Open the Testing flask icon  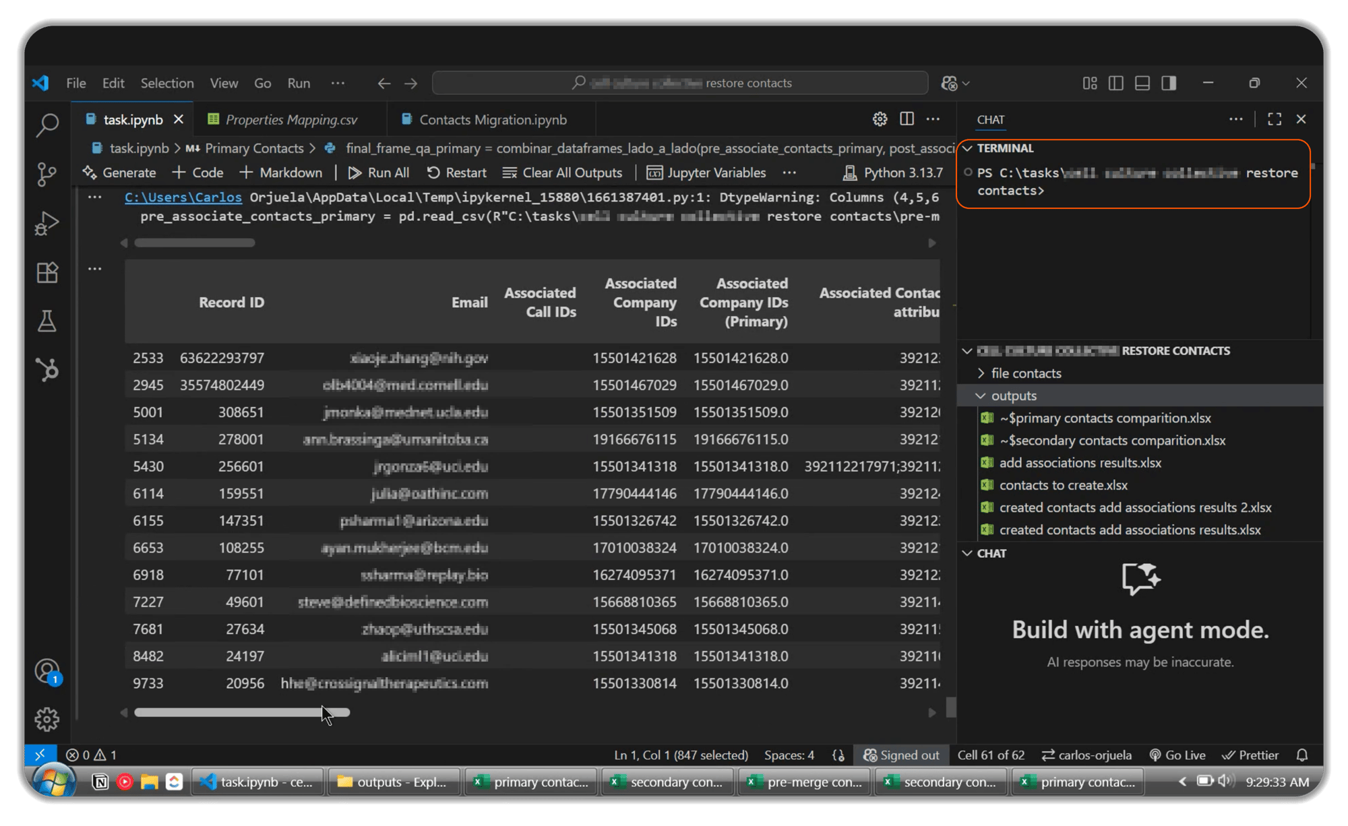47,321
